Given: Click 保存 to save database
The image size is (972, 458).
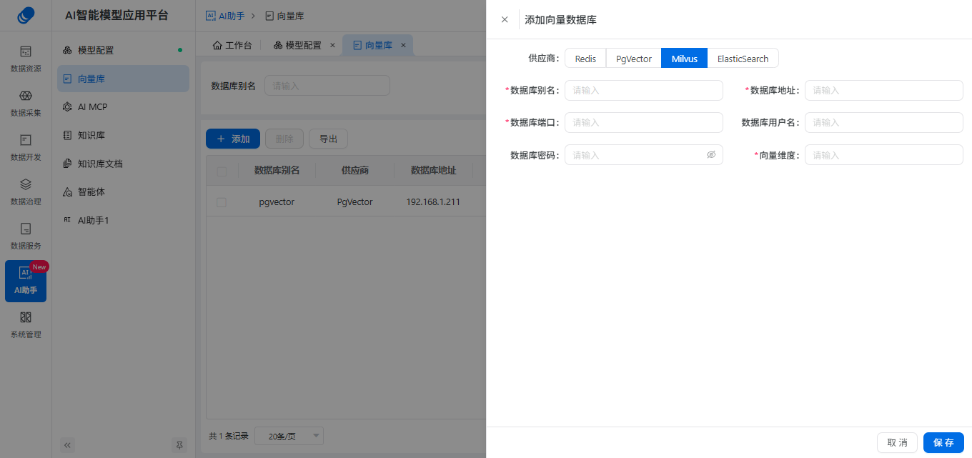Looking at the screenshot, I should click(943, 442).
